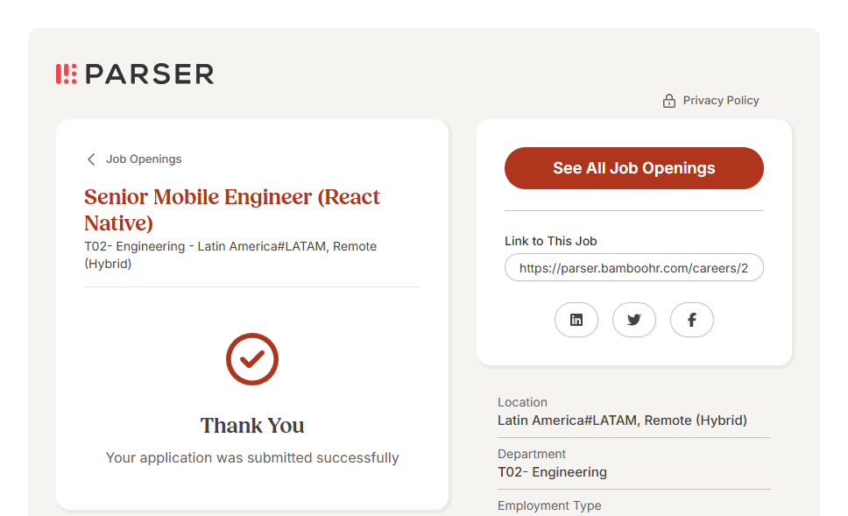This screenshot has width=848, height=516.
Task: Select the job link URL field
Action: (x=633, y=268)
